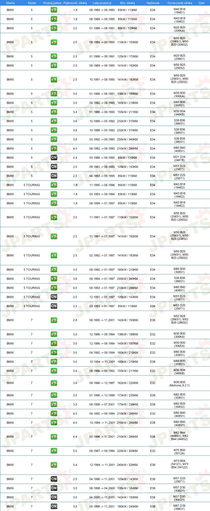The image size is (210, 511).
Task: Click the petrol icon in the M73 B54 5.4 row
Action: click(x=54, y=465)
